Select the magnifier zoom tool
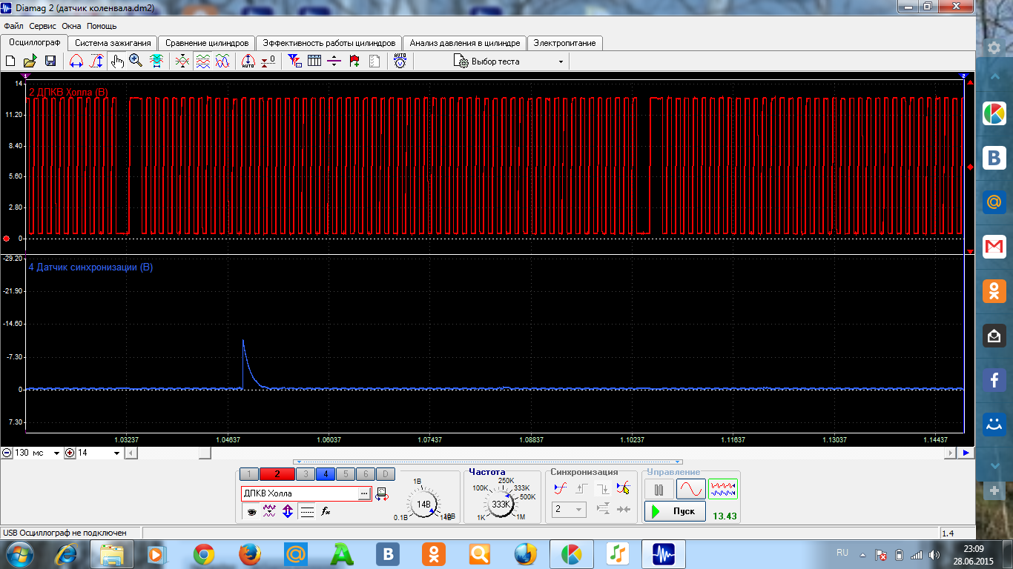The image size is (1013, 569). pyautogui.click(x=136, y=61)
